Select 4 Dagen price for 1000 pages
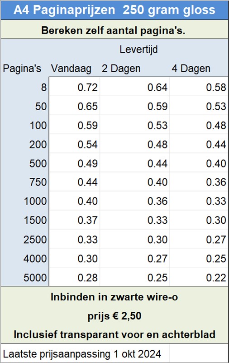This screenshot has width=229, height=363. (x=199, y=201)
